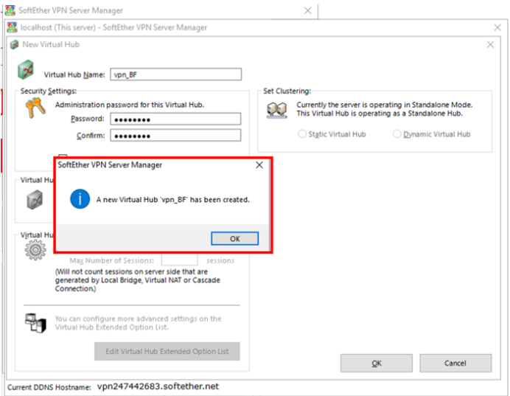Image resolution: width=510 pixels, height=396 pixels.
Task: Click the Password input field
Action: click(x=175, y=119)
